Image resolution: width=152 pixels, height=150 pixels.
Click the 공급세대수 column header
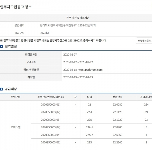145,97
